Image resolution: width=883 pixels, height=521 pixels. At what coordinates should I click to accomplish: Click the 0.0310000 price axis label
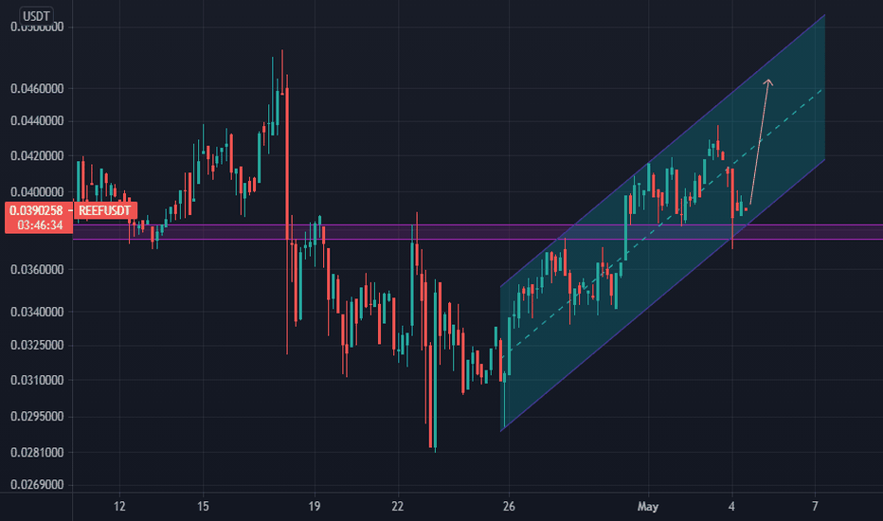pyautogui.click(x=37, y=380)
